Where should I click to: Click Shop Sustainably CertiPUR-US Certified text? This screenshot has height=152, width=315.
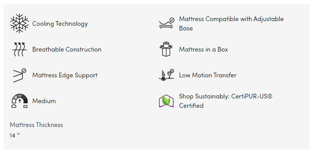226,101
